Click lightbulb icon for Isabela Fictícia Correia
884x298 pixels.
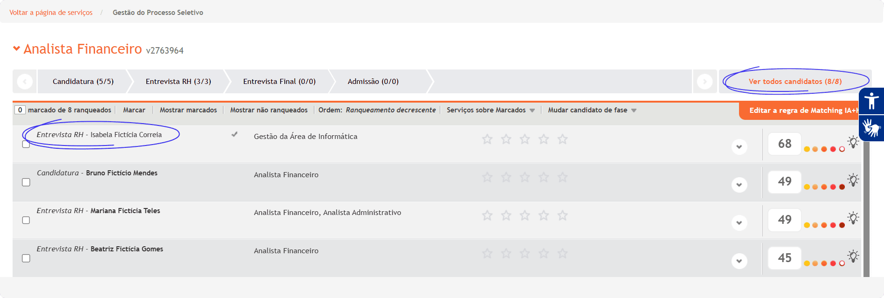(x=853, y=142)
